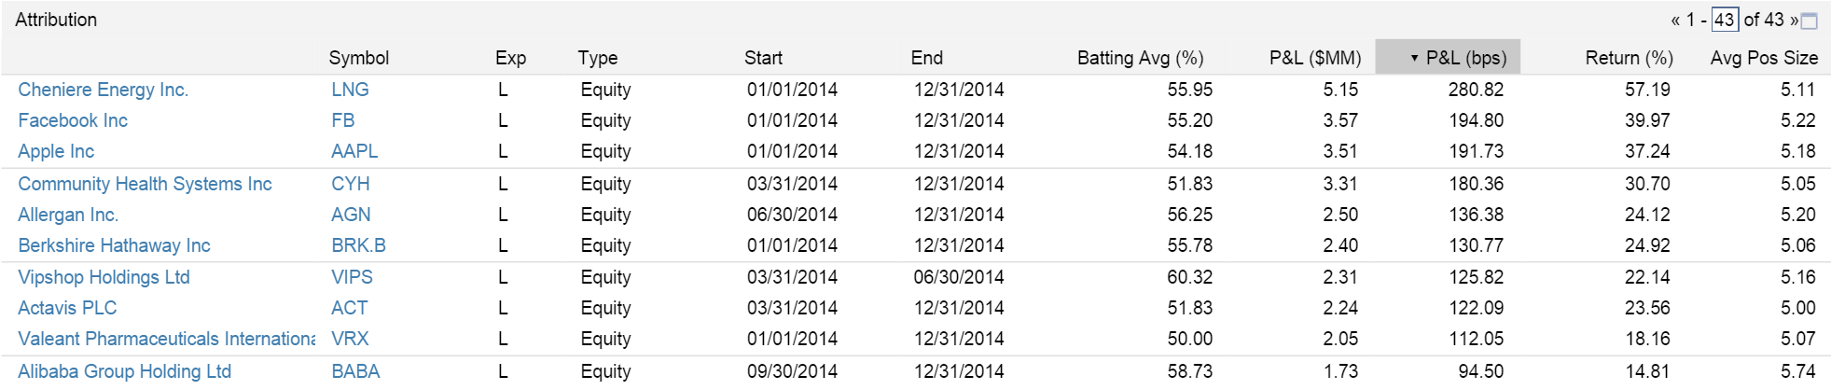The image size is (1831, 390).
Task: Open Alibaba Group Holding Ltd link
Action: point(124,371)
